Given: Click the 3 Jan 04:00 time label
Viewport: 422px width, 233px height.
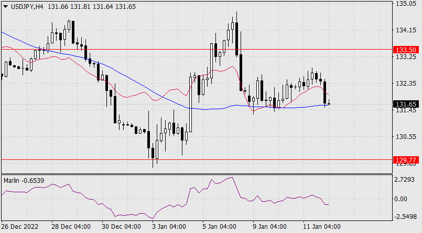Looking at the screenshot, I should [169, 227].
